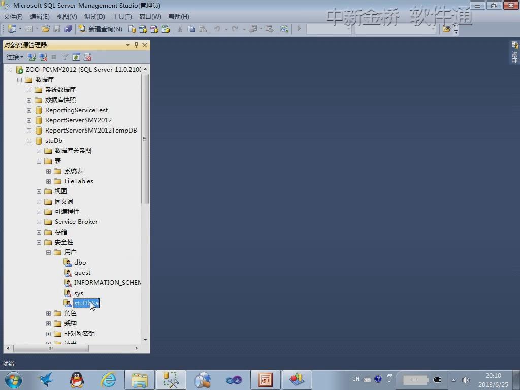The width and height of the screenshot is (520, 390).
Task: Click the Copy icon in toolbar
Action: [191, 29]
